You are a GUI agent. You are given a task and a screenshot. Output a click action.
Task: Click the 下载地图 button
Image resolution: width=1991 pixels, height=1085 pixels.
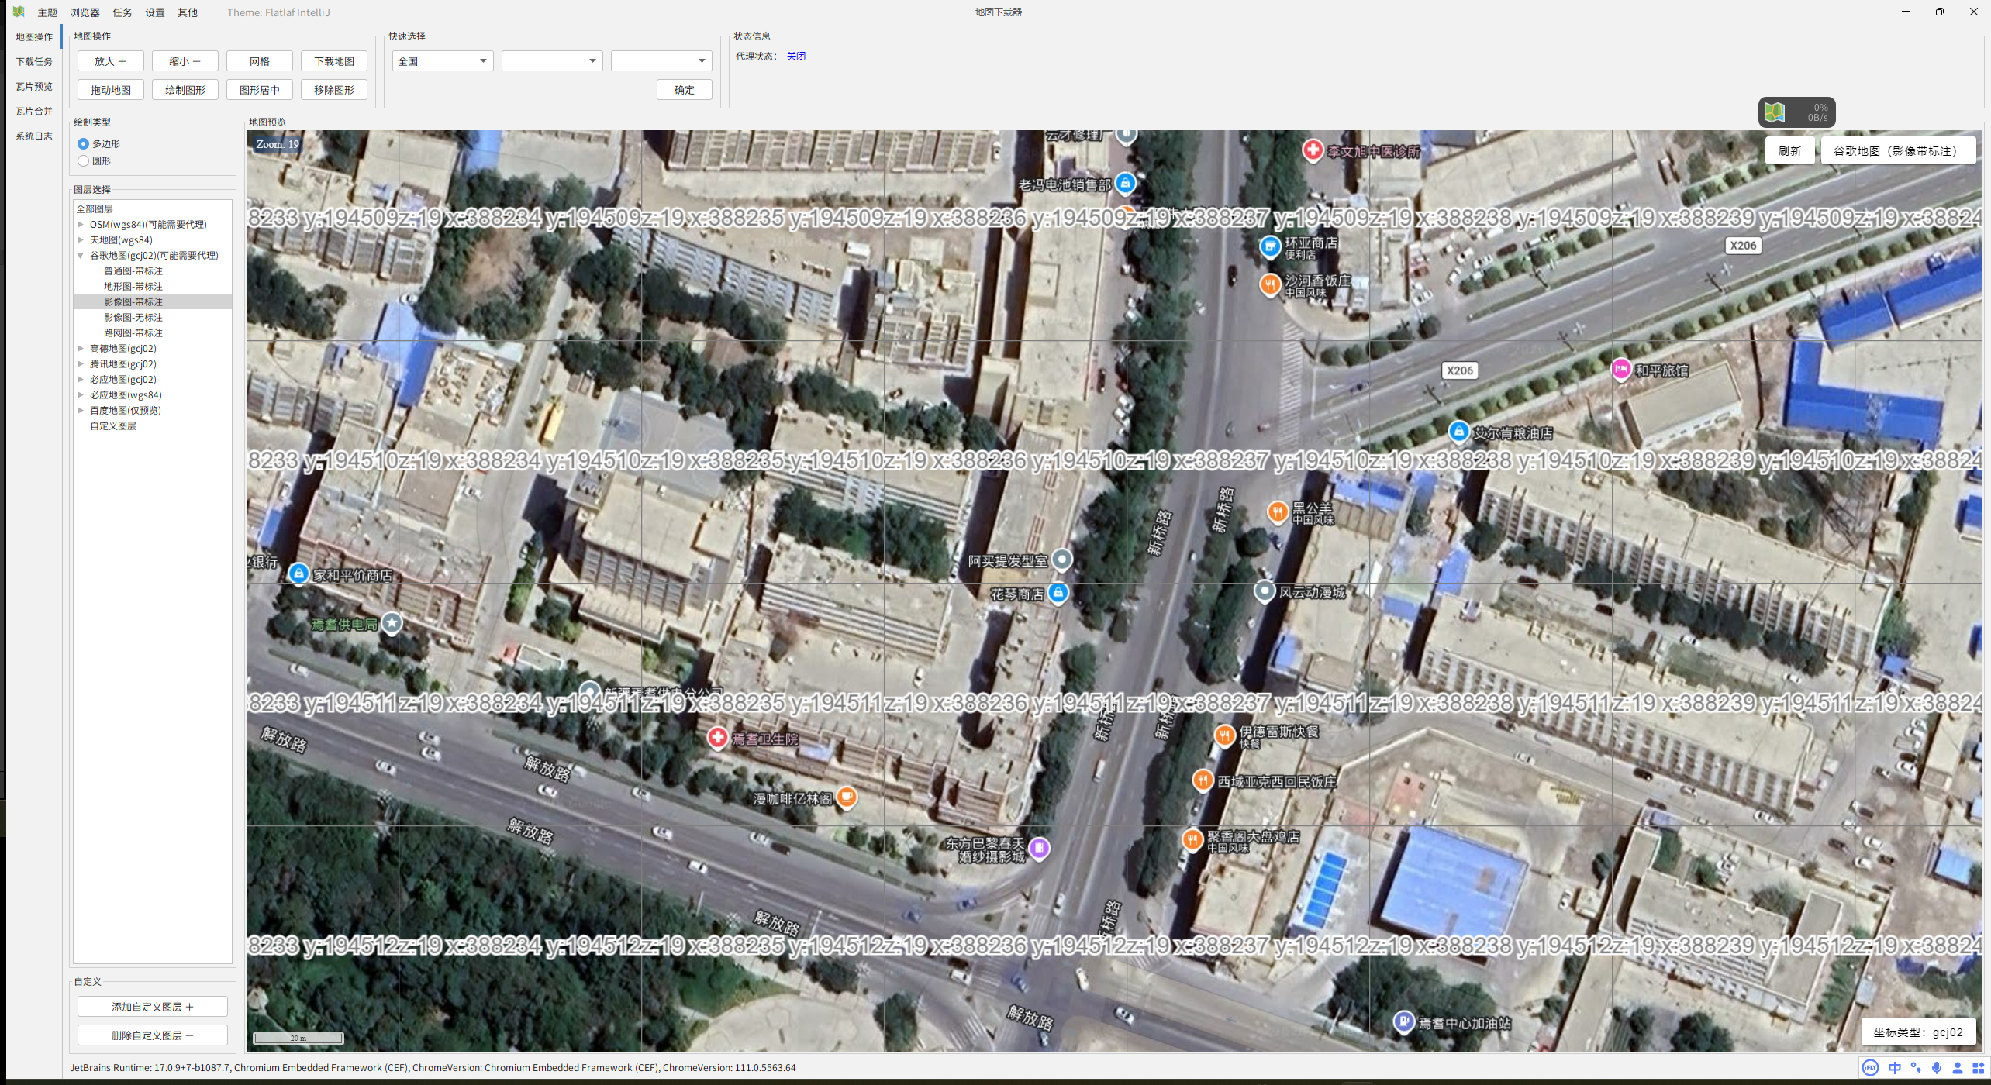(334, 61)
